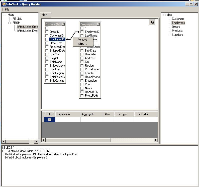Close the Orders table box
The image size is (199, 187).
(63, 24)
